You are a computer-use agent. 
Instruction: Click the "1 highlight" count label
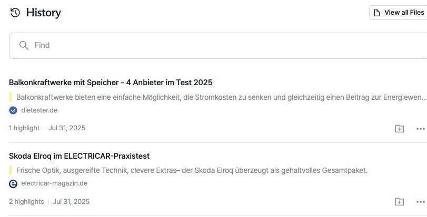pyautogui.click(x=24, y=128)
